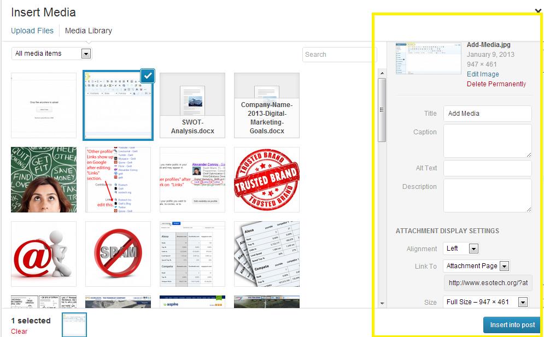Click into the Search media field

point(339,55)
